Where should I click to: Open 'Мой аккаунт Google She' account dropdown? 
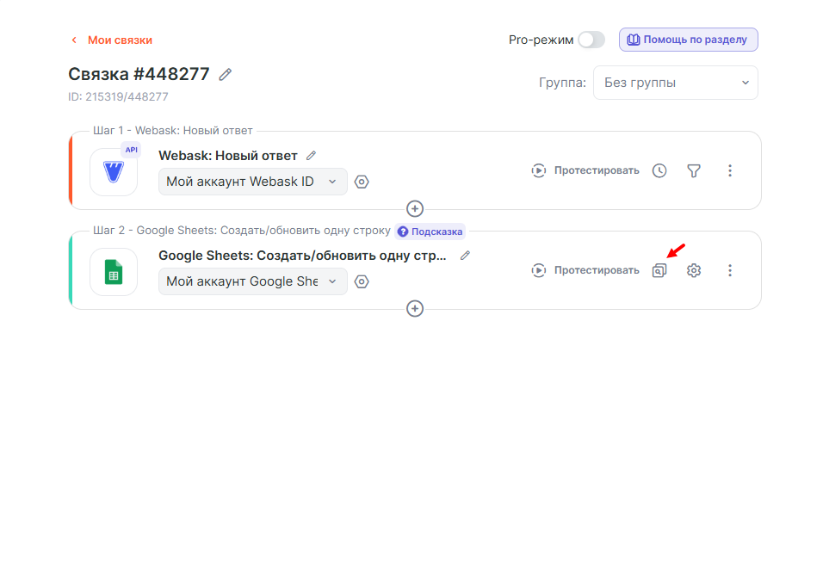252,281
